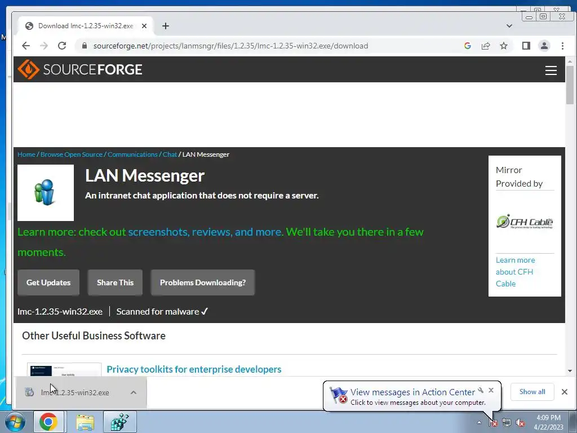This screenshot has width=577, height=433.
Task: Open Browse Open Source breadcrumb
Action: pyautogui.click(x=72, y=154)
